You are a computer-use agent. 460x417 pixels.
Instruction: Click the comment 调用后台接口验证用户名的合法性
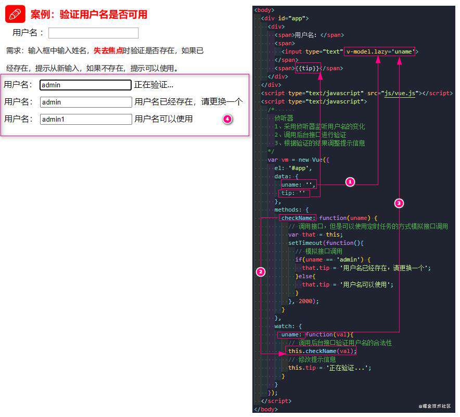(340, 343)
